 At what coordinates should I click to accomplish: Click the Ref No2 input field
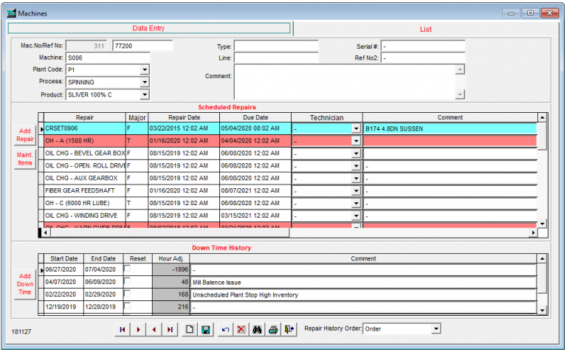[x=423, y=58]
